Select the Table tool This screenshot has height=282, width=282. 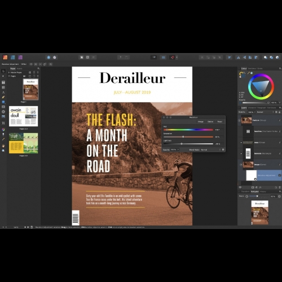click(3, 87)
